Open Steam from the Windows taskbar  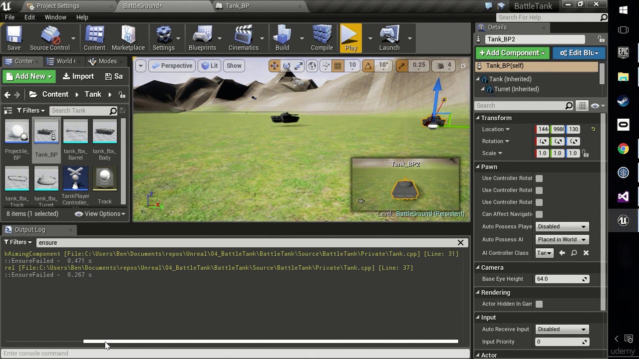[x=623, y=101]
